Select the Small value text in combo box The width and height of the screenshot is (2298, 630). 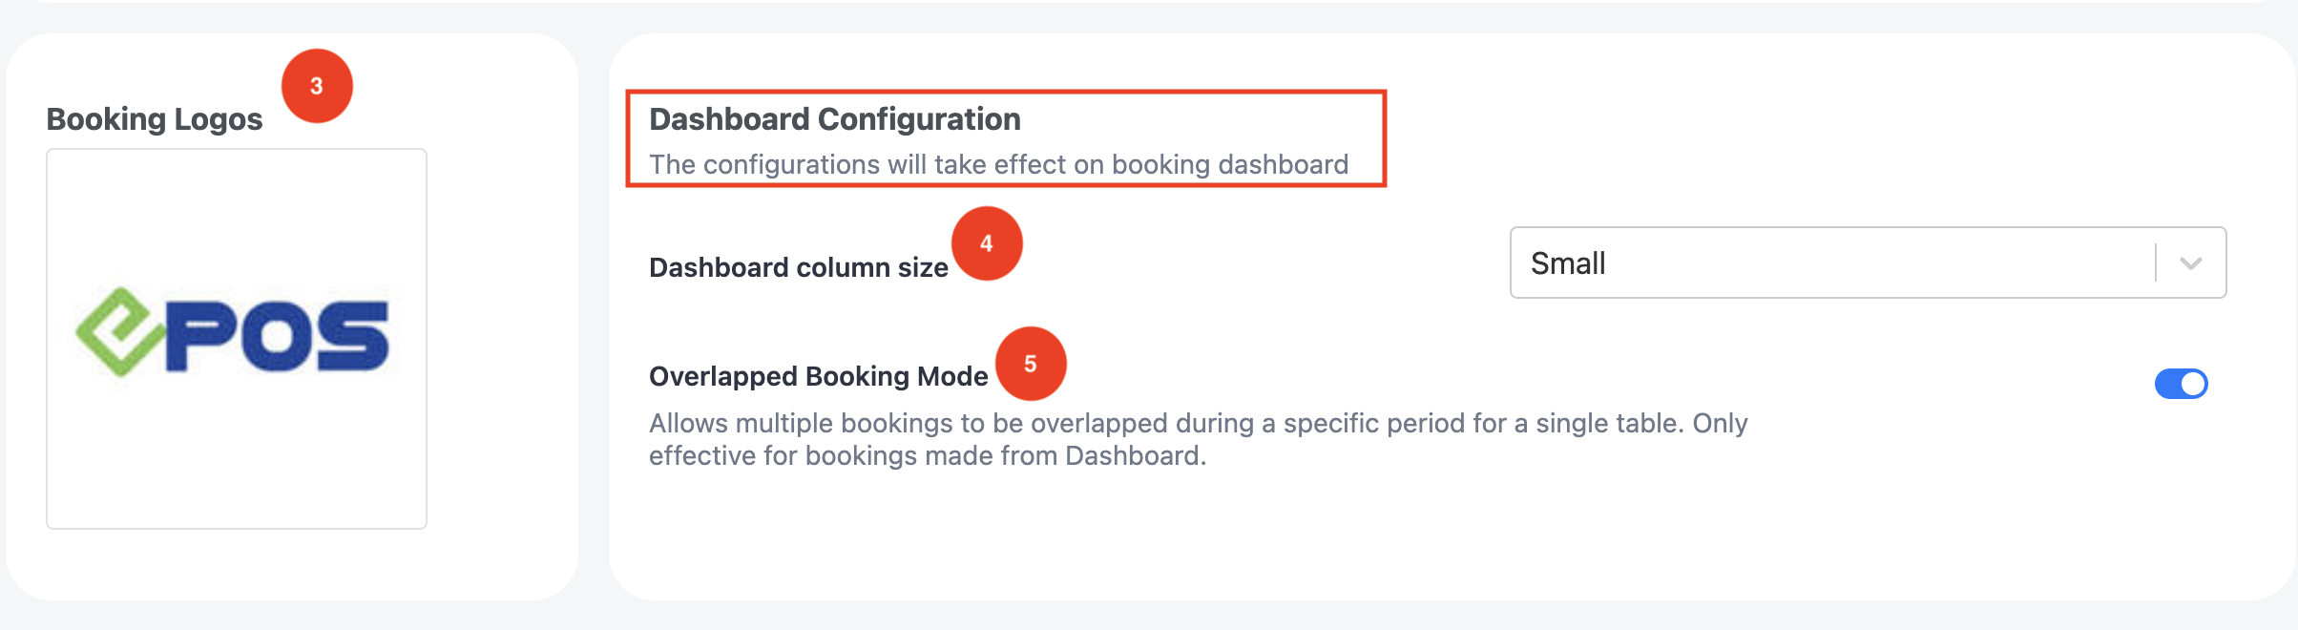coord(1568,263)
